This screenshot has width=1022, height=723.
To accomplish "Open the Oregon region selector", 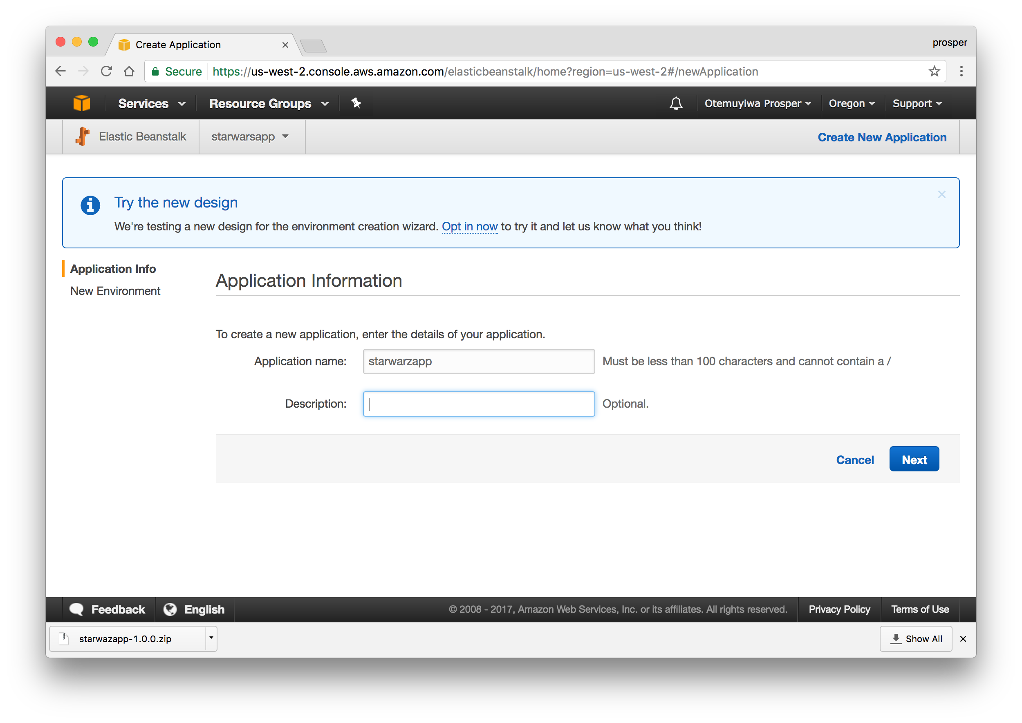I will coord(852,103).
